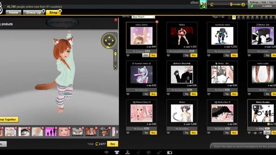
Task: Try the Neko .00. product
Action: (227, 94)
